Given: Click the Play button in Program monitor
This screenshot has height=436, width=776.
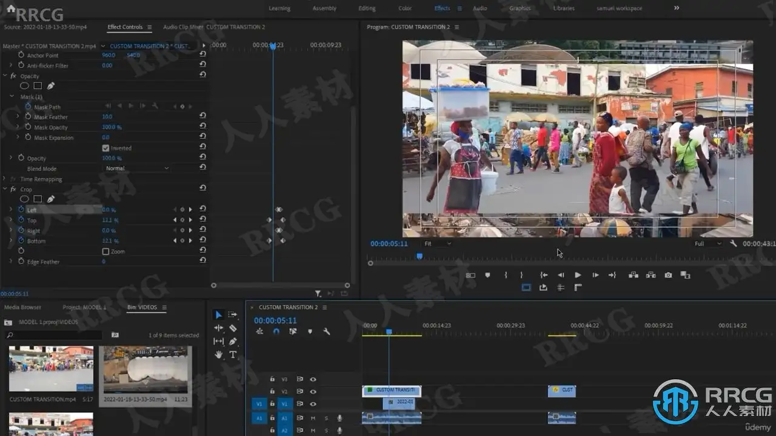Looking at the screenshot, I should [x=578, y=275].
